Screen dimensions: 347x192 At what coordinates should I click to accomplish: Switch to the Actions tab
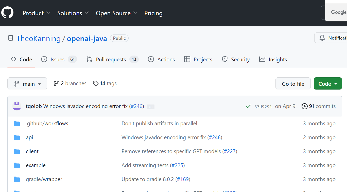[x=161, y=59]
